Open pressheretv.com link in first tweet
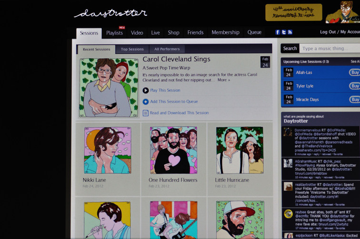 point(315,150)
